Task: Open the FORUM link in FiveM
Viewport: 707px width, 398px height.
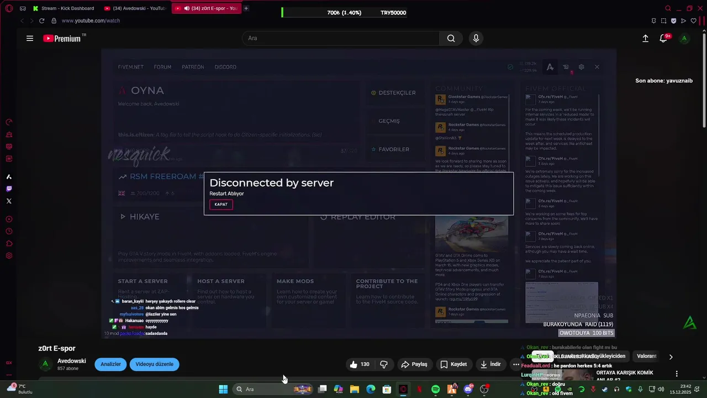Action: tap(162, 67)
